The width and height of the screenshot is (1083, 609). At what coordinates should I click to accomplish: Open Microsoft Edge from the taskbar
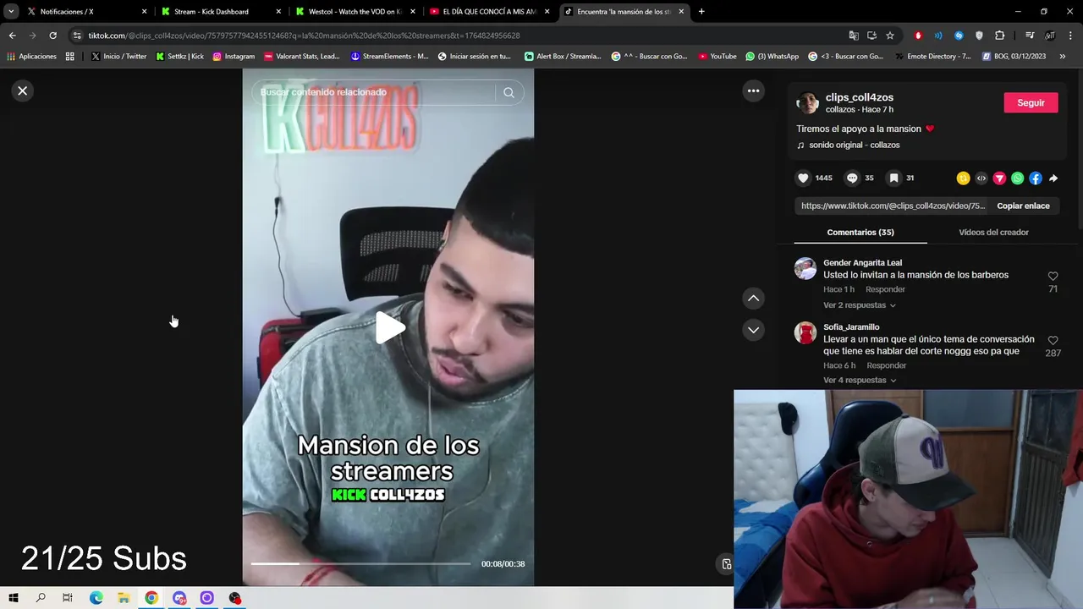(x=96, y=598)
